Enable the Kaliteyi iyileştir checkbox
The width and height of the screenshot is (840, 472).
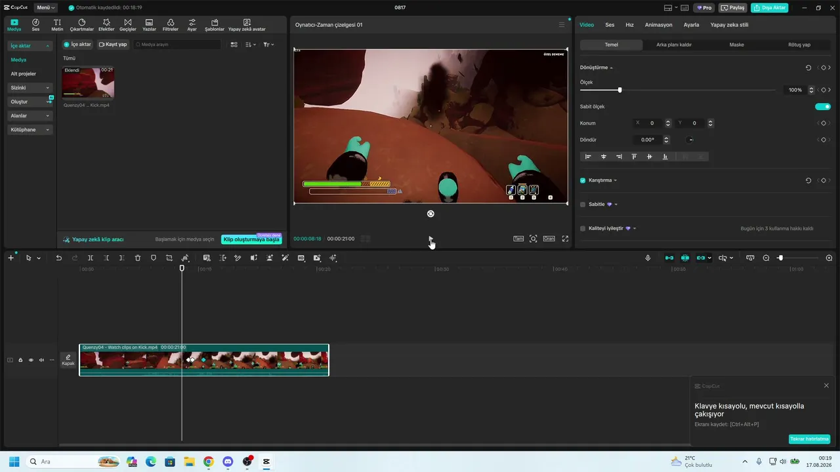pyautogui.click(x=583, y=229)
